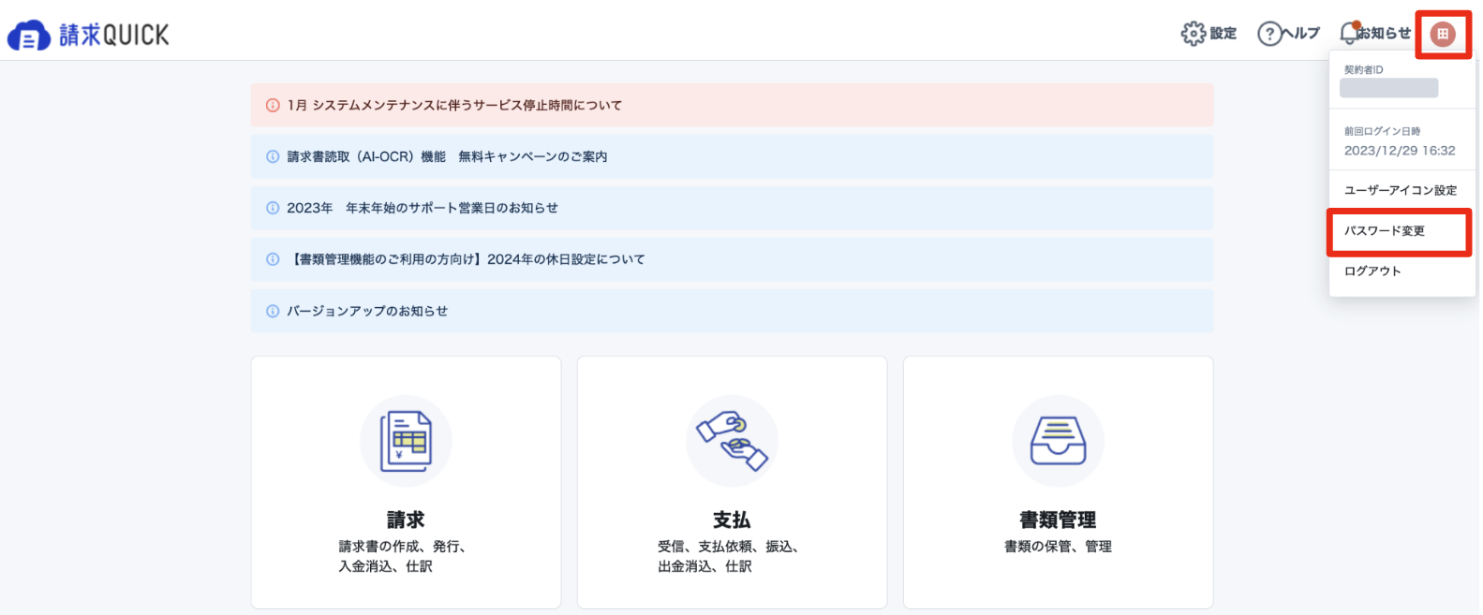
Task: Click the masked 契約者ID value field
Action: point(1388,88)
